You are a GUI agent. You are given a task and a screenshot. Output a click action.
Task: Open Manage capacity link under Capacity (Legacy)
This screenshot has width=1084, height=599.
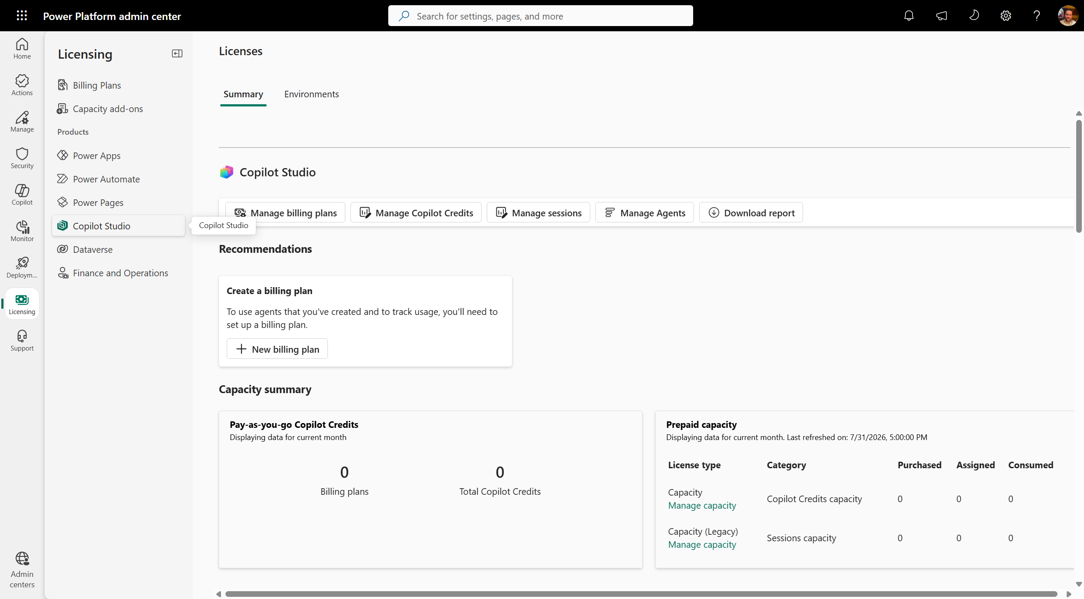(x=702, y=545)
